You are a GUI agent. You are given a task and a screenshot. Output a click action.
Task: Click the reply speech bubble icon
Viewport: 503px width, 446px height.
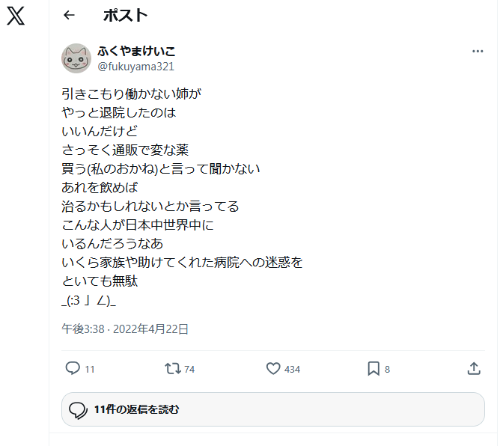click(73, 368)
